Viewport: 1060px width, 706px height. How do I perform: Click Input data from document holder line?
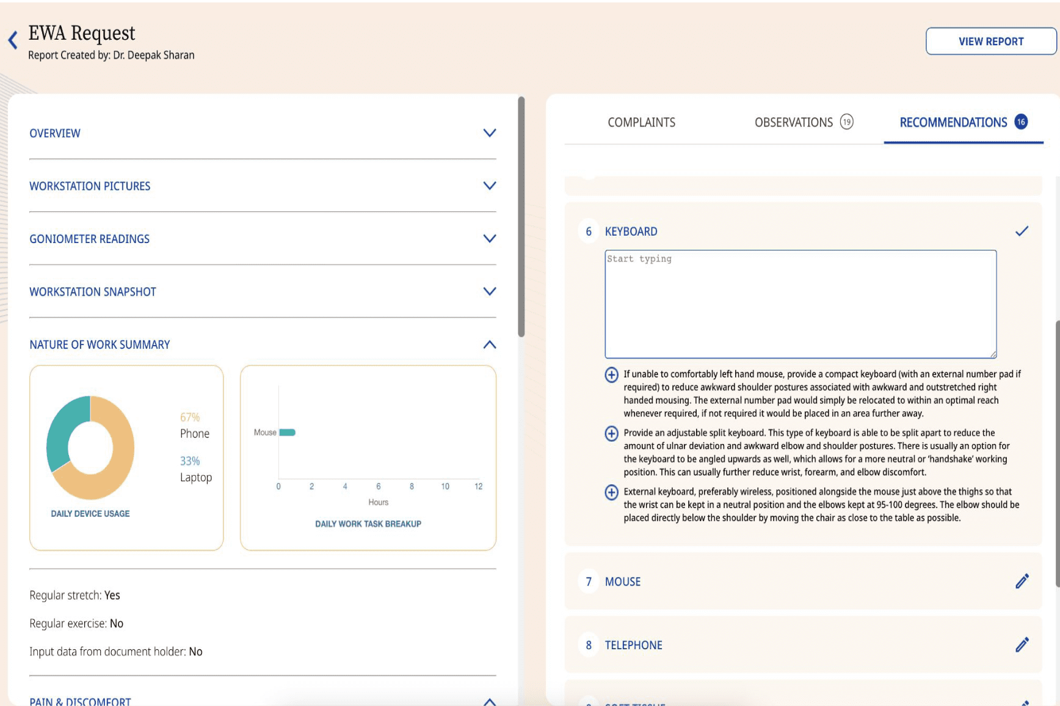coord(116,652)
